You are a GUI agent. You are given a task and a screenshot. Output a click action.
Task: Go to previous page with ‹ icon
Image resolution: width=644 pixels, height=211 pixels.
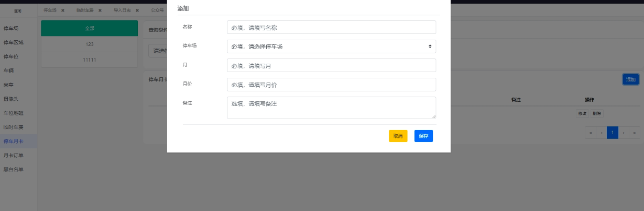[602, 133]
